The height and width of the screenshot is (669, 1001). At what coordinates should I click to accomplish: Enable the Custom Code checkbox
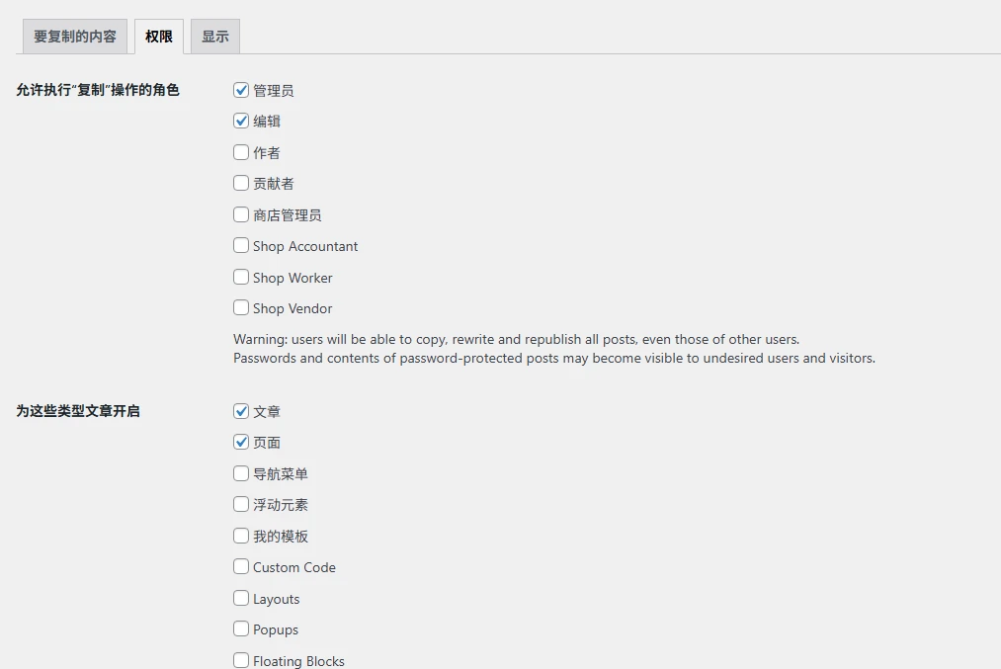(x=241, y=566)
